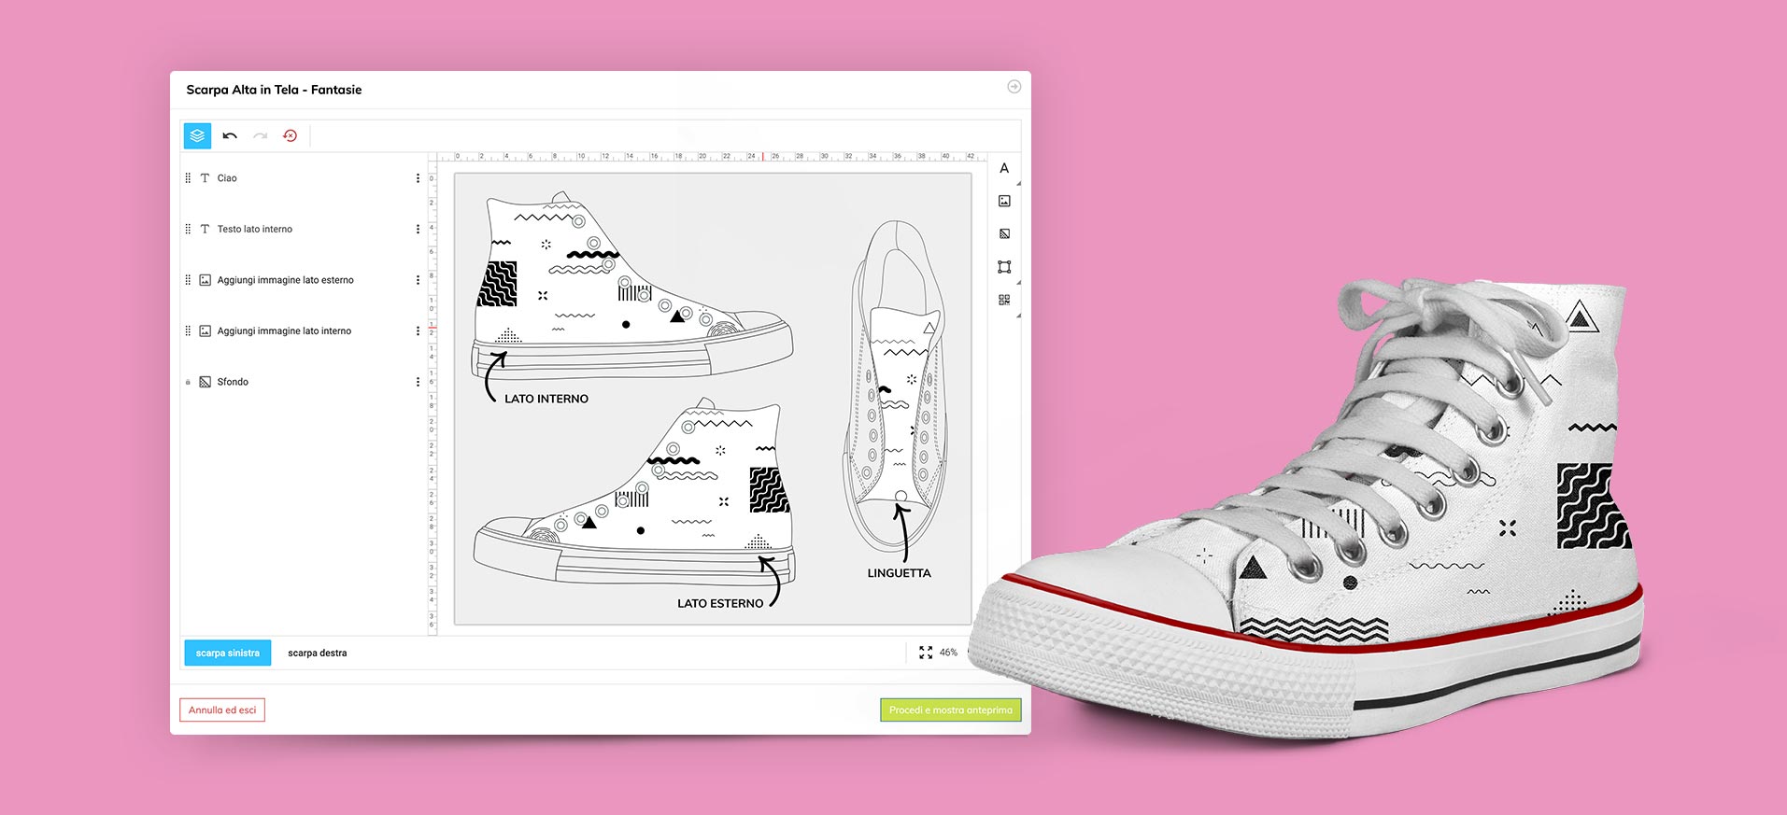
Task: Click the fit-to-screen zoom icon
Action: (926, 653)
